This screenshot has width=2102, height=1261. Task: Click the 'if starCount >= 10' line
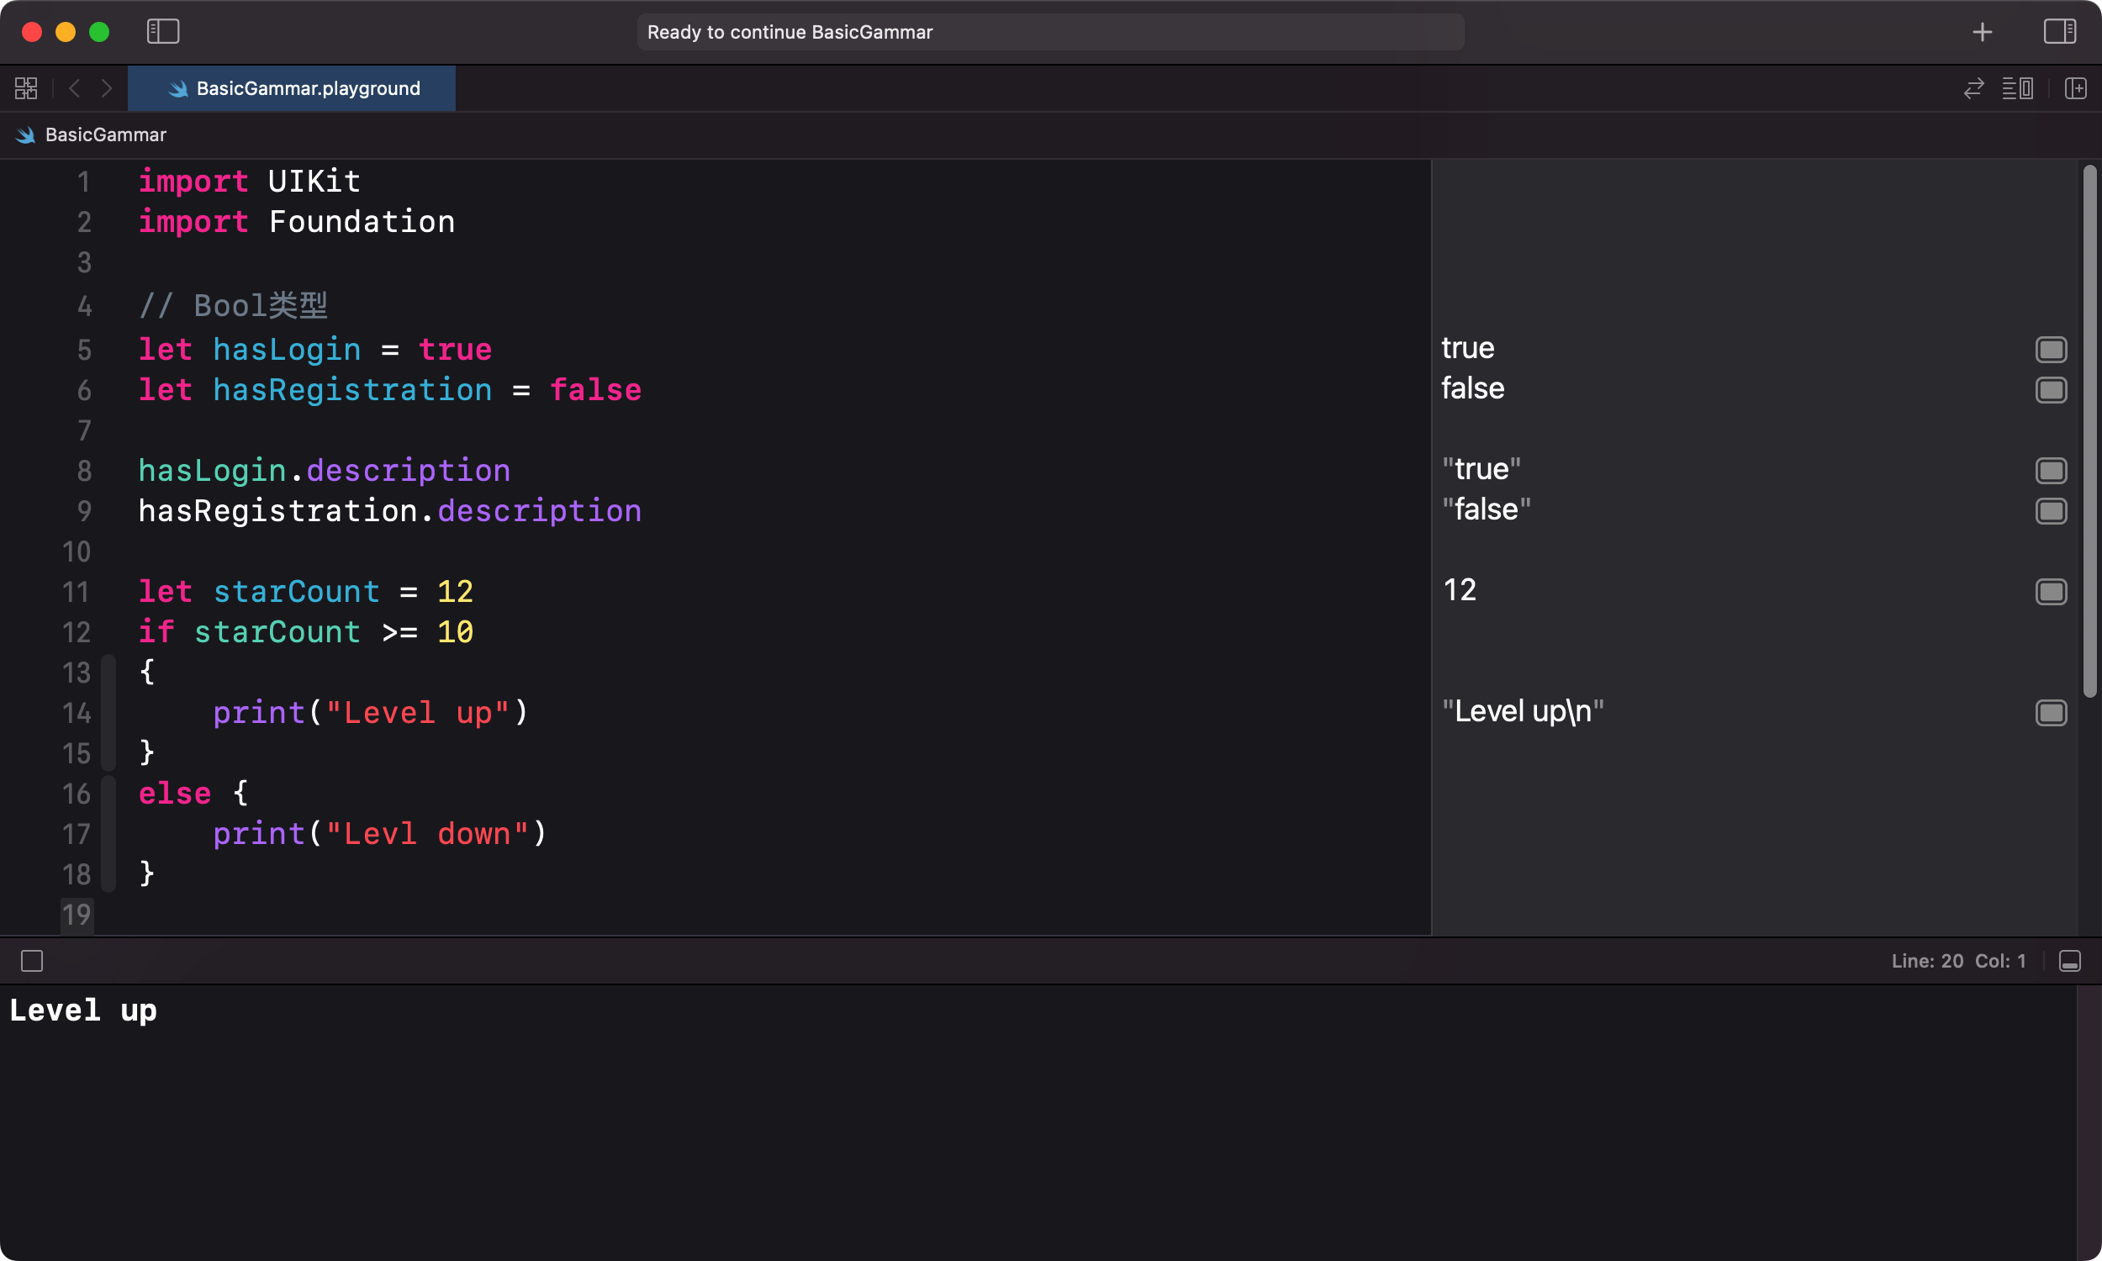[306, 632]
